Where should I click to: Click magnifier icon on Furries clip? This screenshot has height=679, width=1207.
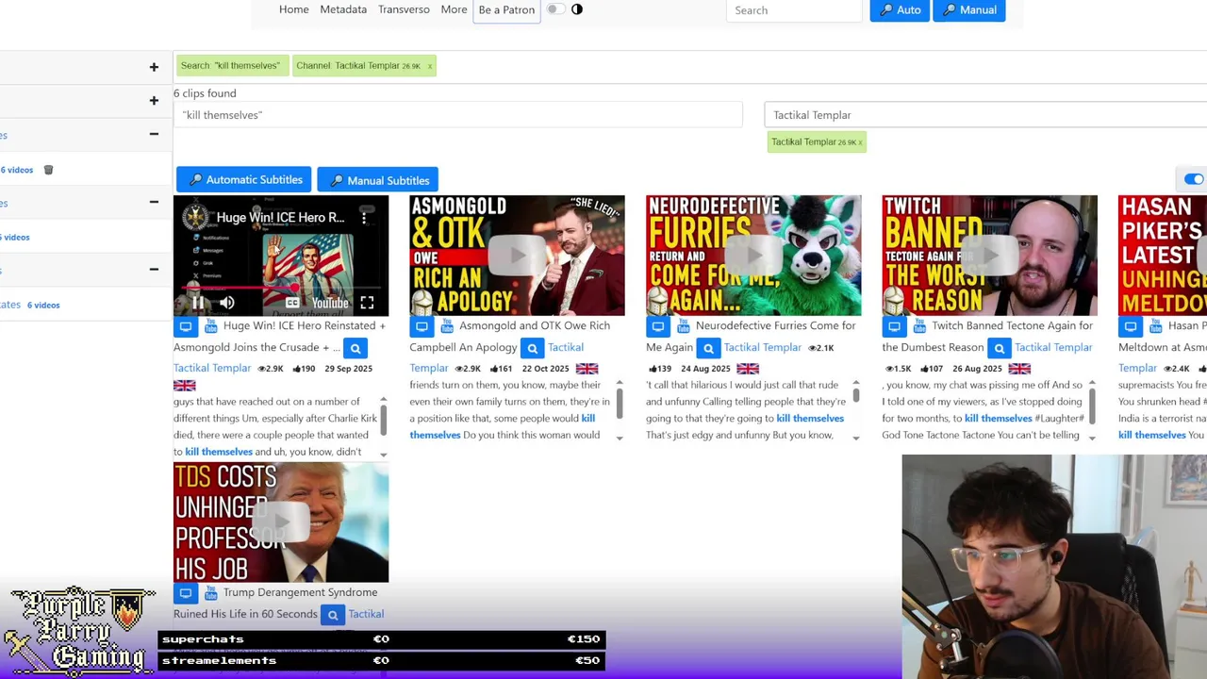[x=708, y=349]
